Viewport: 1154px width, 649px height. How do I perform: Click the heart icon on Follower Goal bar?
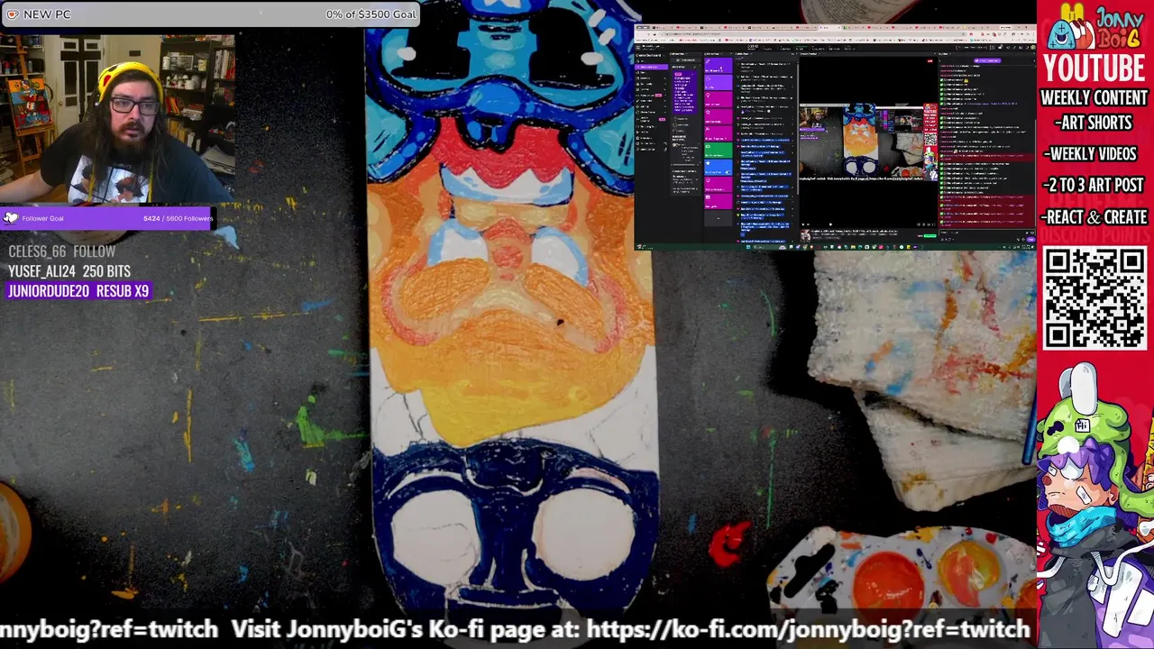[10, 218]
